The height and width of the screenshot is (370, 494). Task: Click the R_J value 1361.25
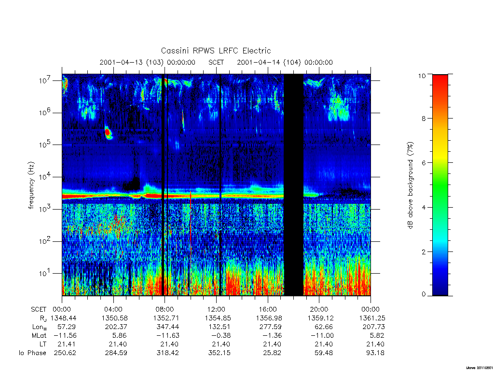pos(372,318)
